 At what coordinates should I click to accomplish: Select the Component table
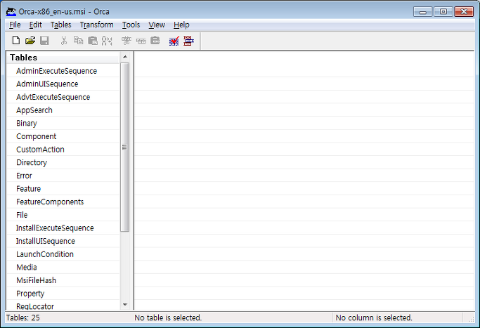[63, 136]
